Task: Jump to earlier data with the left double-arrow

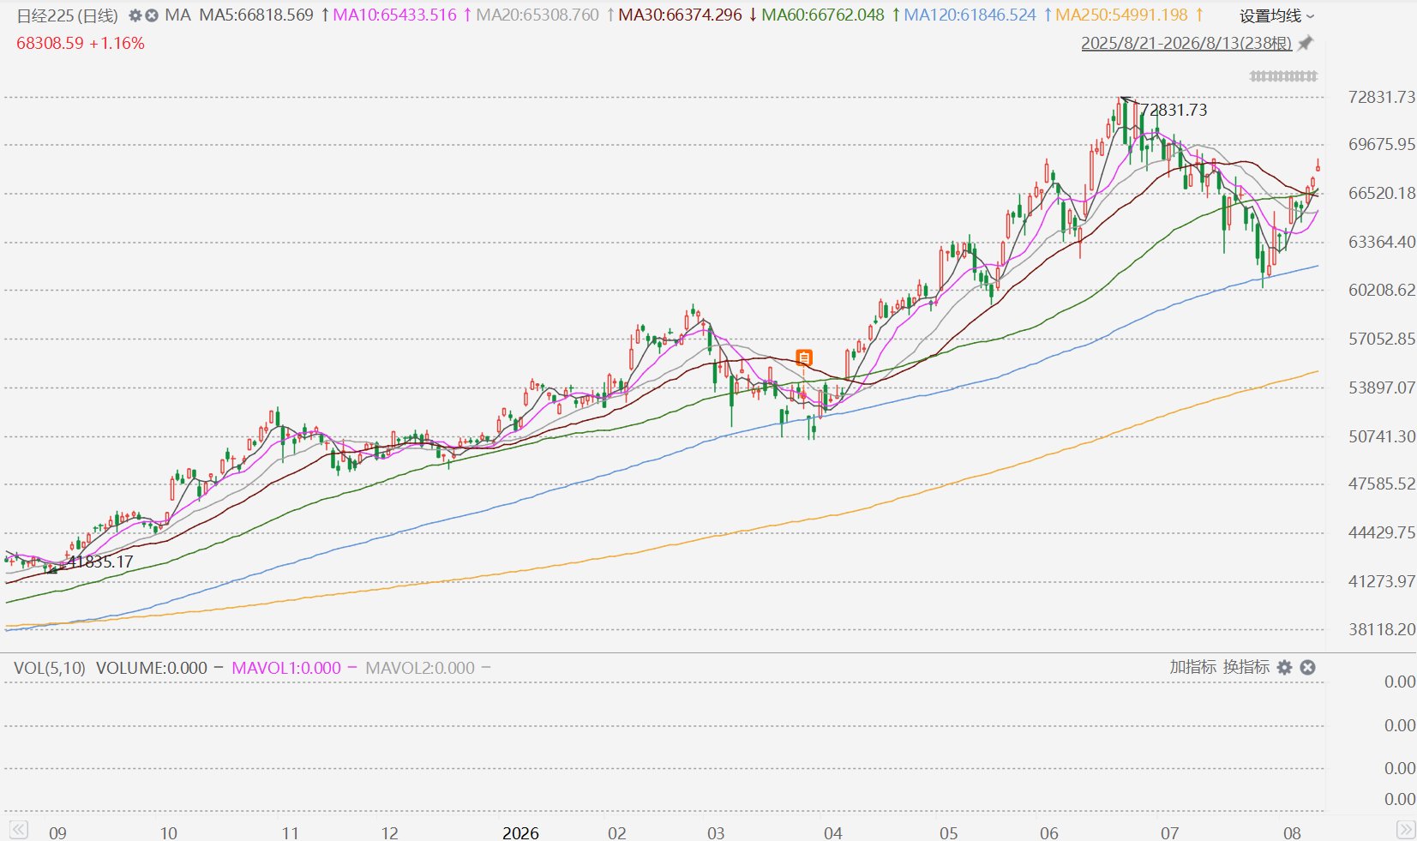Action: [18, 830]
